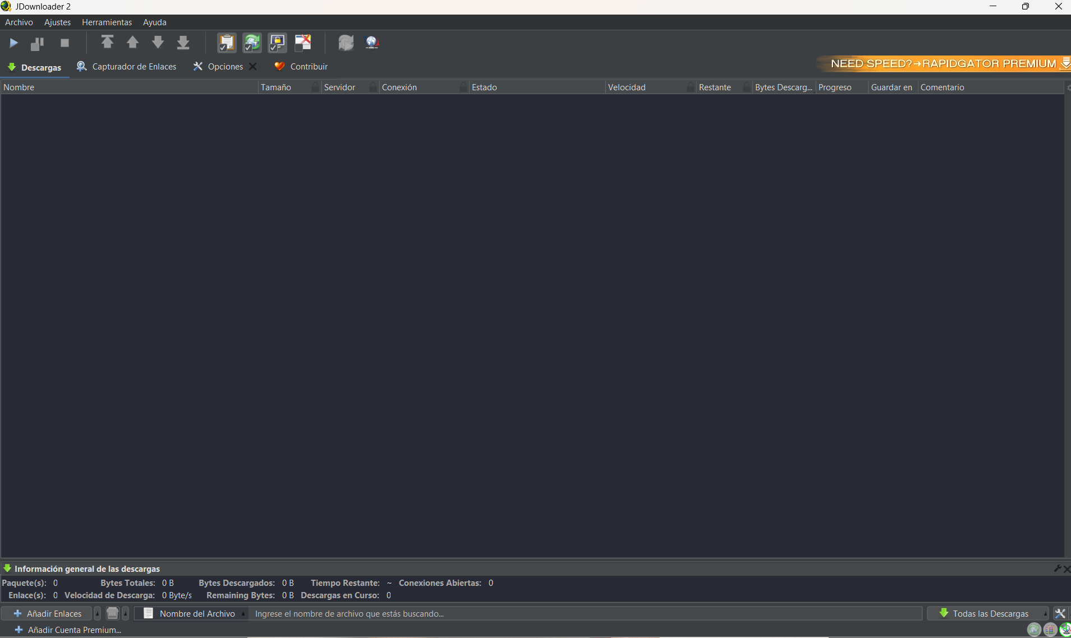This screenshot has height=638, width=1071.
Task: Click the gray reconnect-now toolbar icon
Action: click(x=346, y=43)
